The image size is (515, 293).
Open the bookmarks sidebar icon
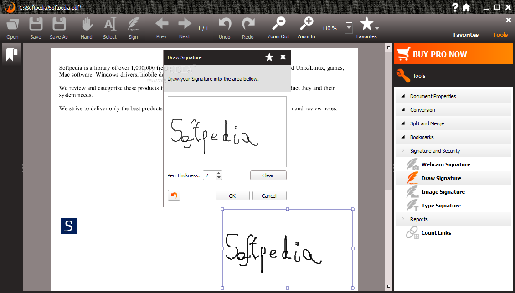pyautogui.click(x=12, y=55)
